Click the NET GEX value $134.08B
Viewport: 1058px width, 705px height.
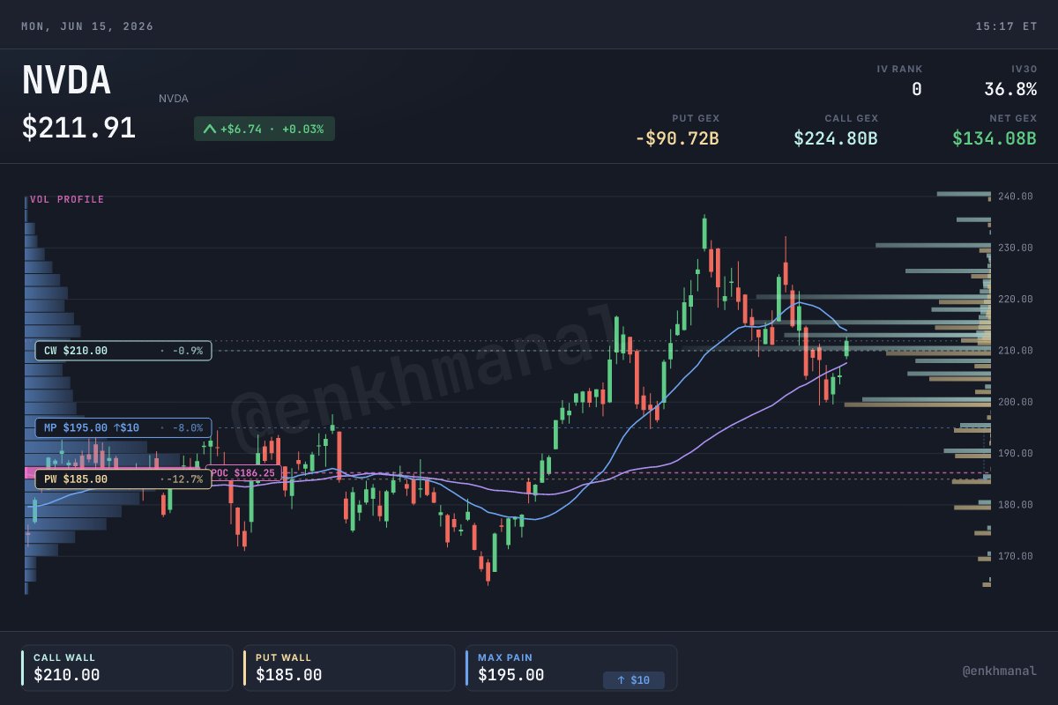tap(995, 138)
